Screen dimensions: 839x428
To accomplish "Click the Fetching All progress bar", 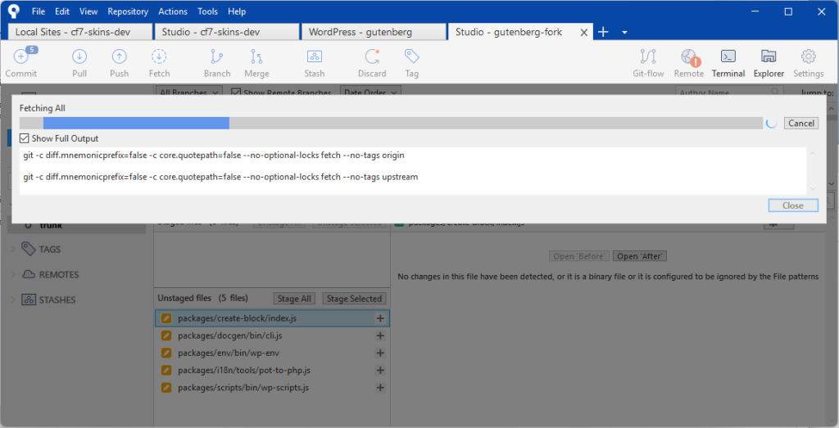I will pos(391,123).
